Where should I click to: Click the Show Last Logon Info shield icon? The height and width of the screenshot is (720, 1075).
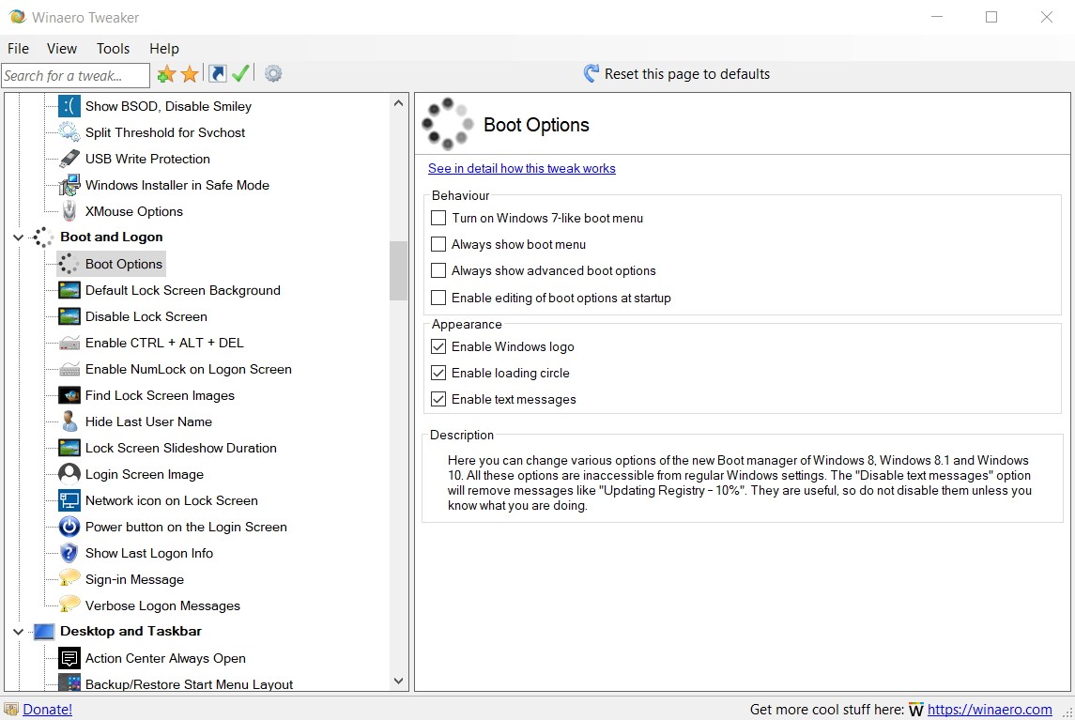point(69,553)
